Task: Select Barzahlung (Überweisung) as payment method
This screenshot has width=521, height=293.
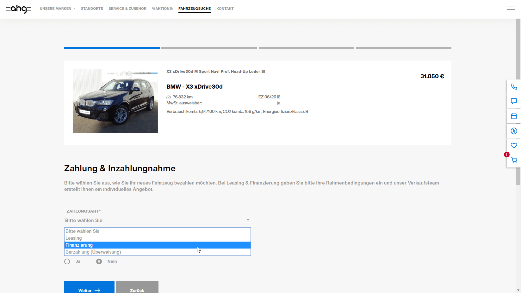Action: click(93, 252)
